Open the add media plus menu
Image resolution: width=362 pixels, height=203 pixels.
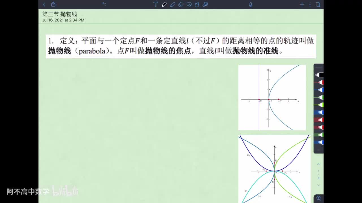pos(302,4)
